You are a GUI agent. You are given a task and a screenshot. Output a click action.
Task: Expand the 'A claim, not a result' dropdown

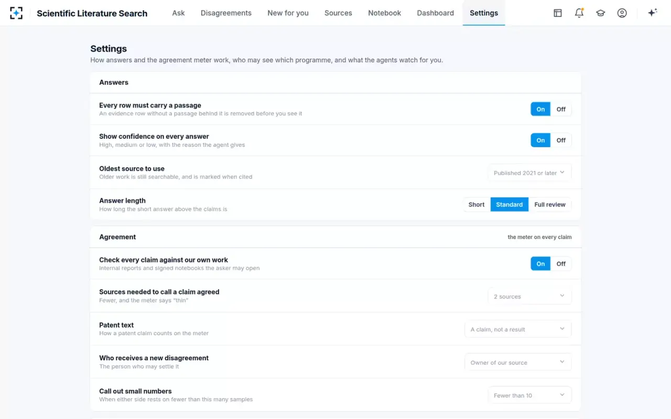tap(518, 329)
